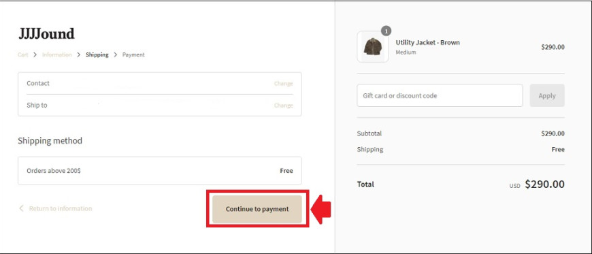Select the Orders above 200$ shipping method
The image size is (592, 254).
tap(160, 171)
